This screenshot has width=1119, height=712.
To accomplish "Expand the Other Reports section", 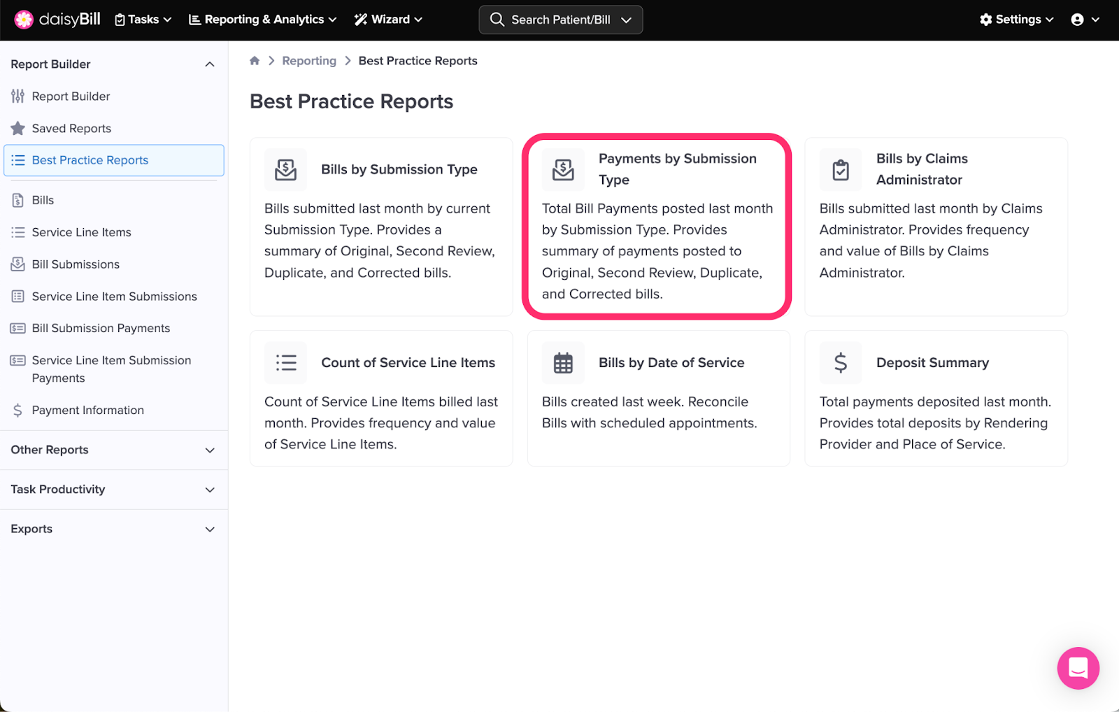I will pyautogui.click(x=209, y=450).
